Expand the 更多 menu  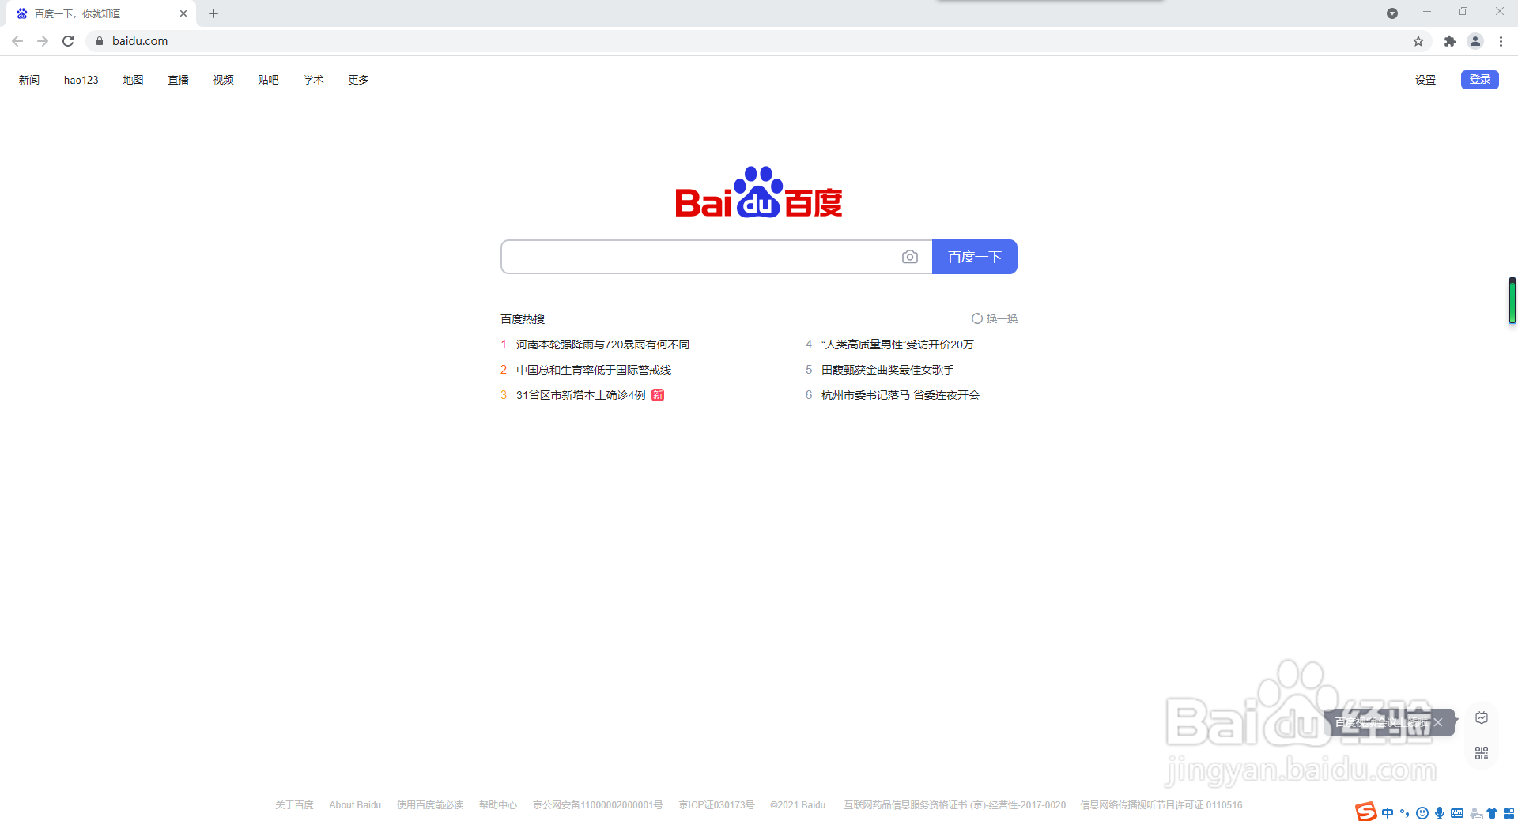(358, 80)
